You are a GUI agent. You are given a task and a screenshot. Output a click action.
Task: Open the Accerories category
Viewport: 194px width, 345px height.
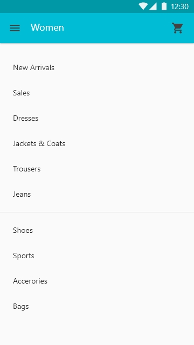pyautogui.click(x=97, y=281)
